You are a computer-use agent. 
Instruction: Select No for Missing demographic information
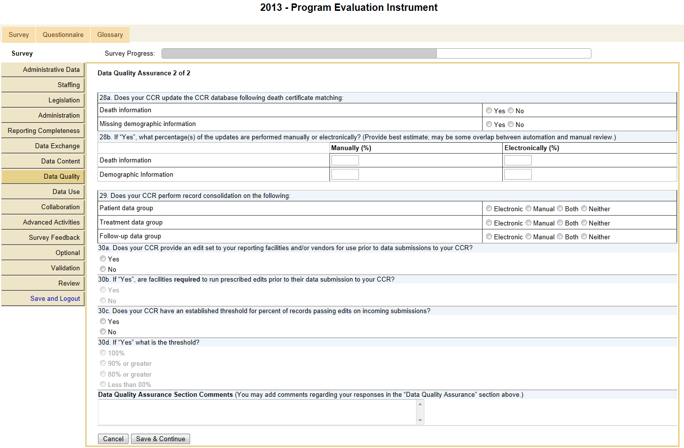coord(511,125)
